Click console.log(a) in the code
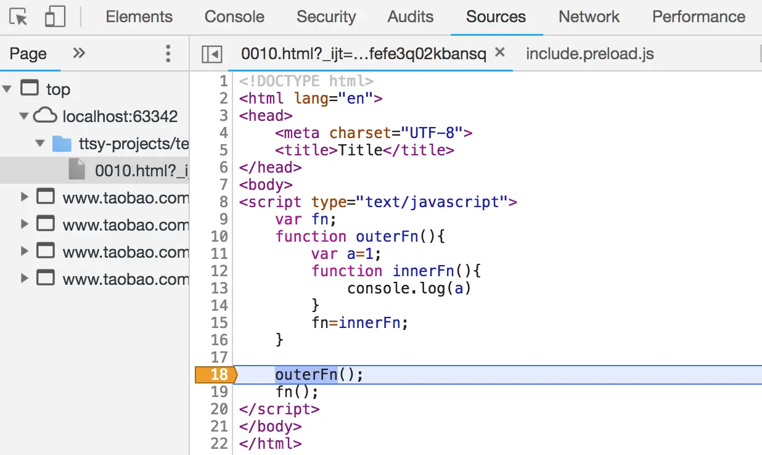Screen dimensions: 762x455 click(409, 288)
